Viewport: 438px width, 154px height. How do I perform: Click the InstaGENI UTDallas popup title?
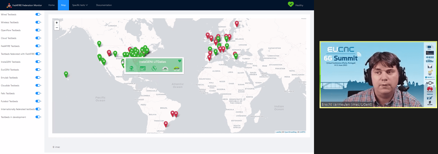[x=153, y=62]
